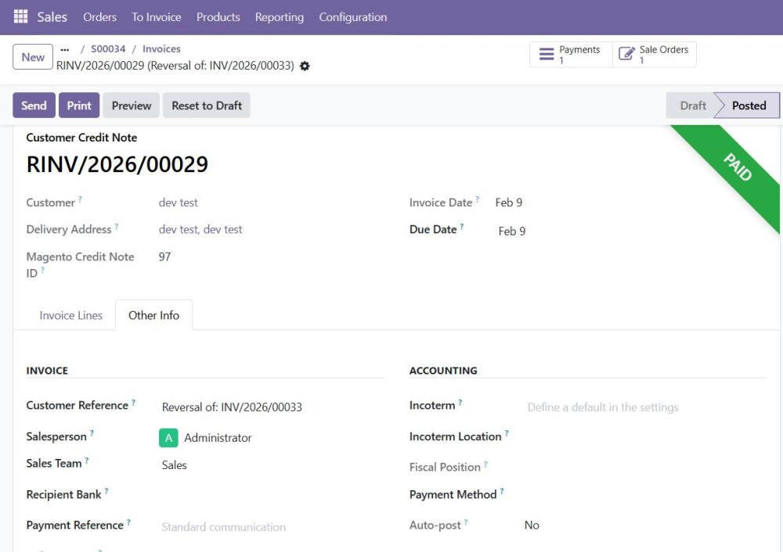This screenshot has width=783, height=552.
Task: Open the Recipient Bank dropdown
Action: click(x=235, y=495)
